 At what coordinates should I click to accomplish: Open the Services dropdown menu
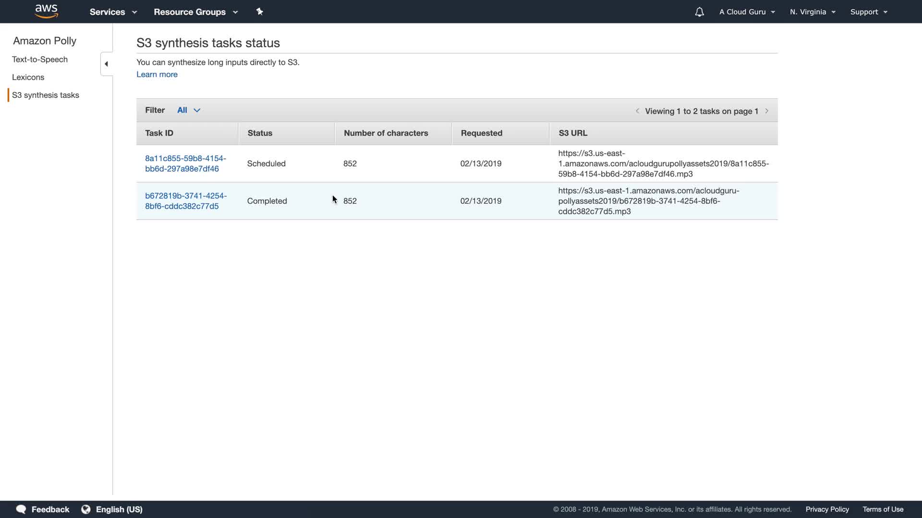[x=113, y=12]
